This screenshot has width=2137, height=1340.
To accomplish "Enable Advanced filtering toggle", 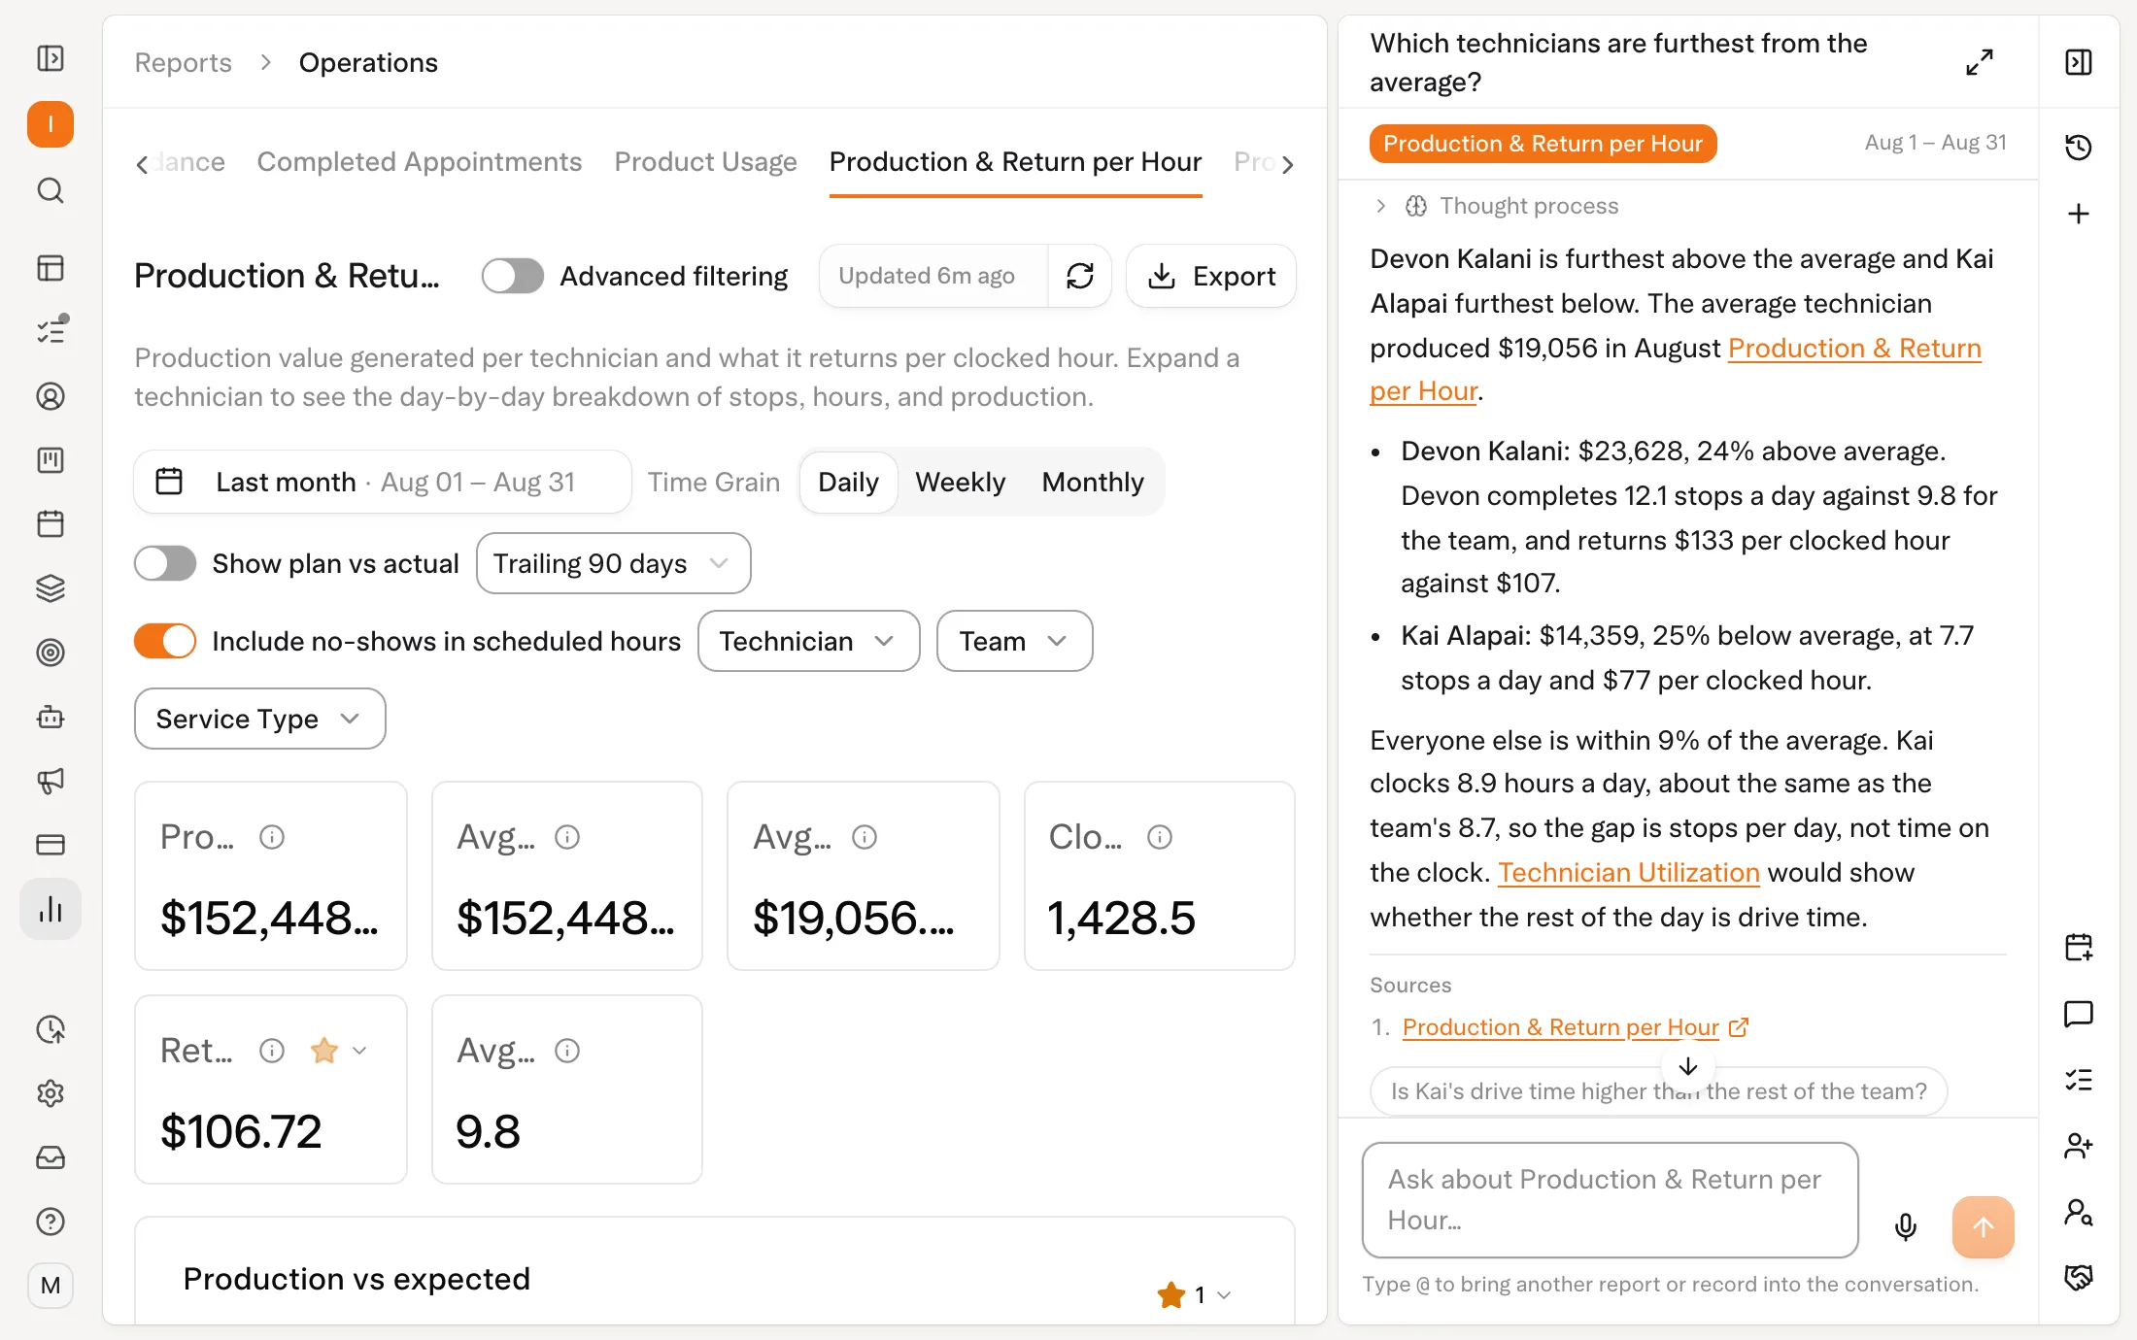I will (513, 277).
